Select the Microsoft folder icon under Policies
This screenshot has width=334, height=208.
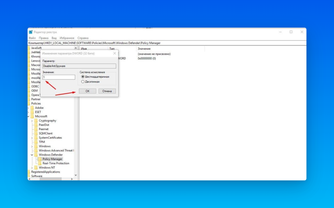(x=32, y=116)
